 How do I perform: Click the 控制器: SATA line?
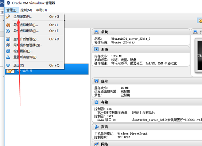tap(104, 116)
